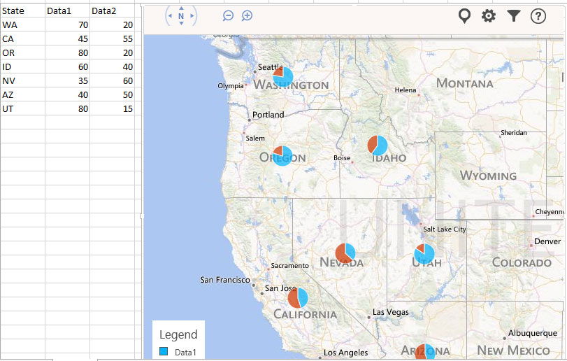Select the Idaho pie chart marker
Viewport: 567px width, 361px height.
click(x=378, y=146)
